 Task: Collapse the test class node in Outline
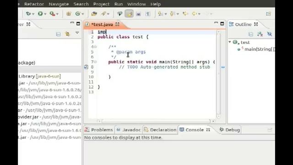tap(230, 42)
